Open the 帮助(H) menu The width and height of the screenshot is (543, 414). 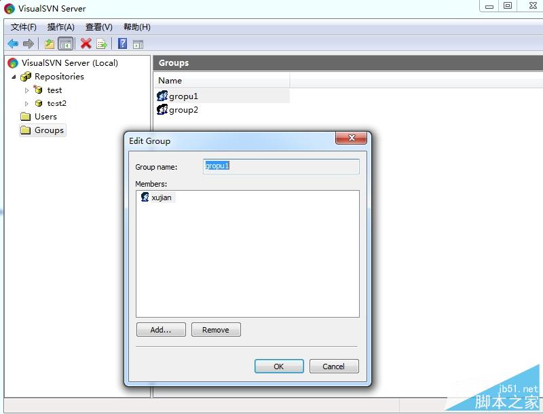click(x=137, y=27)
